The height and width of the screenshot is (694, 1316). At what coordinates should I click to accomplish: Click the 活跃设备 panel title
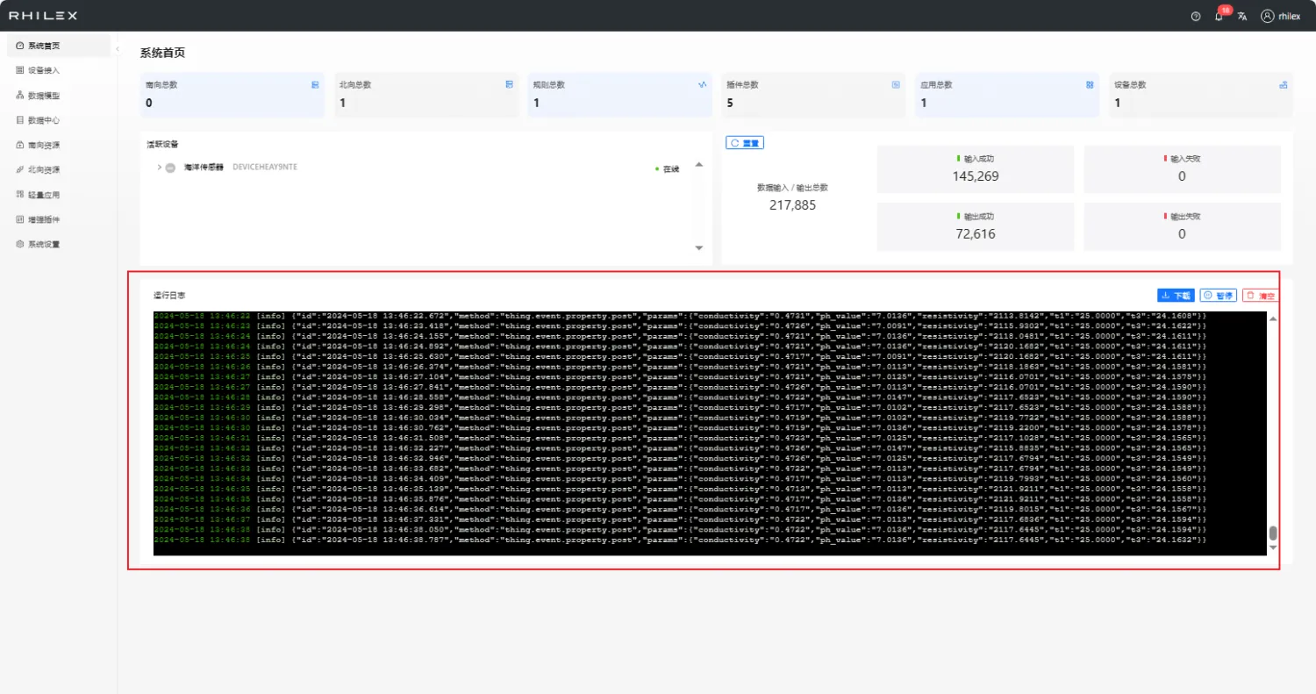pos(162,144)
